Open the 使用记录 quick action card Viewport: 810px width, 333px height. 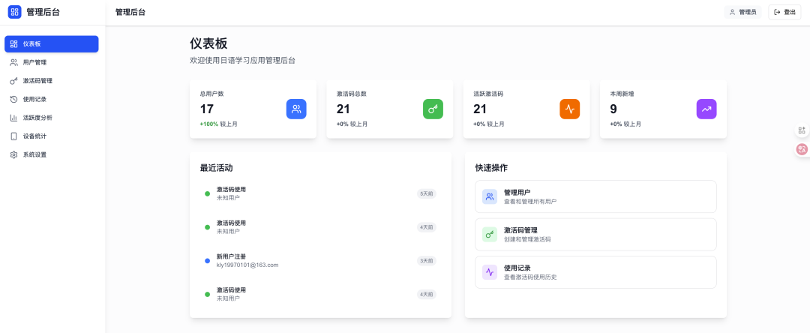[595, 272]
